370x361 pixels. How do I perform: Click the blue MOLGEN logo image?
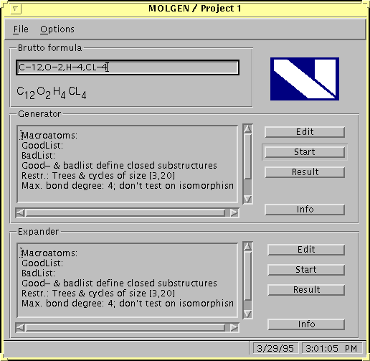pyautogui.click(x=305, y=79)
